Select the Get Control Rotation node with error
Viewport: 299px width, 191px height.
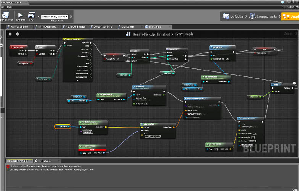pyautogui.click(x=93, y=150)
